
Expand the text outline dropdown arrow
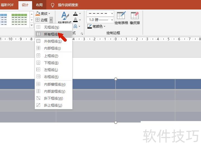80,20
